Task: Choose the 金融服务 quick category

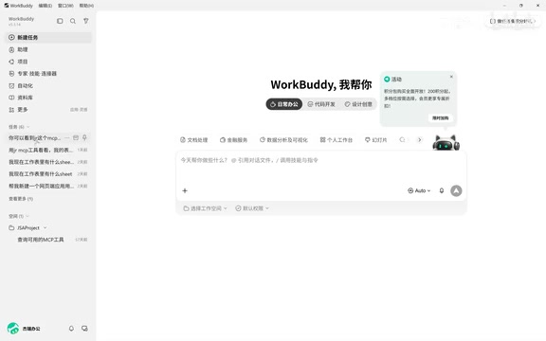Action: (233, 140)
